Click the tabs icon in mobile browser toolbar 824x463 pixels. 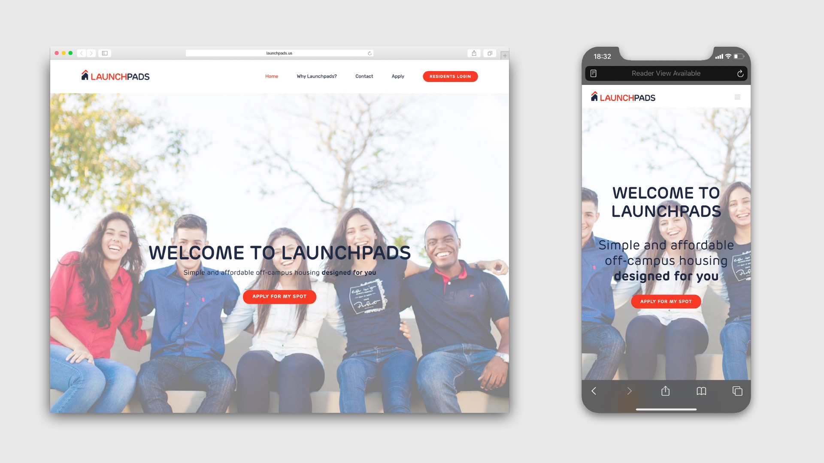click(x=737, y=391)
